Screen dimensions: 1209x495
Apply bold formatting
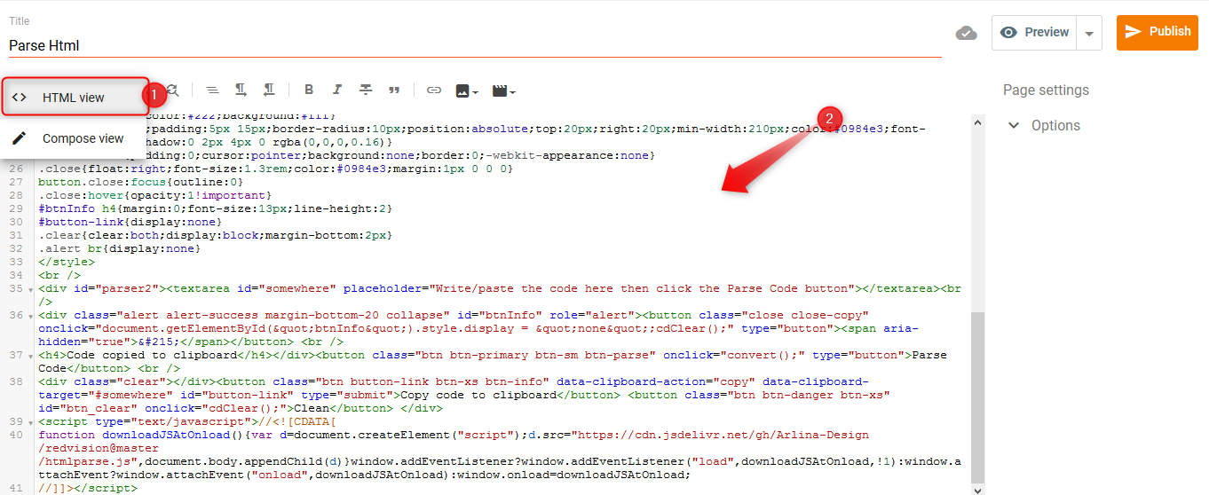(309, 90)
